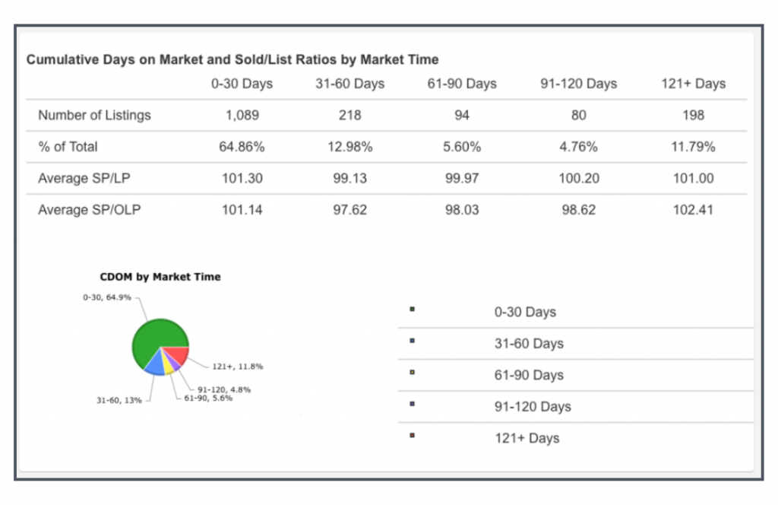The image size is (778, 505).
Task: Click the 102.41 Average SP/OLP value
Action: click(693, 210)
